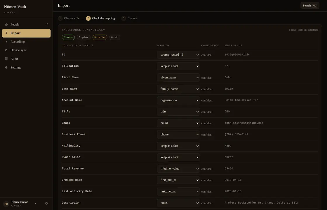The image size is (327, 210).
Task: Click the Napa first value
Action: pos(228,146)
